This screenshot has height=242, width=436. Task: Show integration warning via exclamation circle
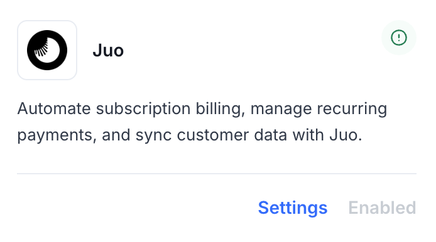coord(399,38)
